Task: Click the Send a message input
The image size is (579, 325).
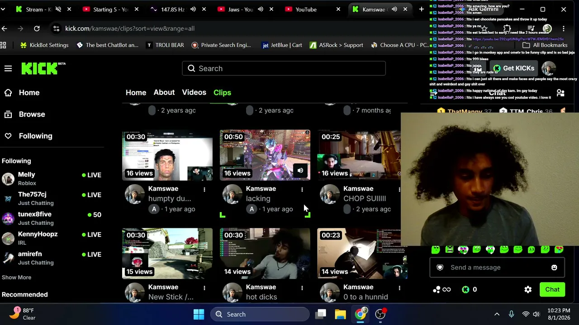Action: tap(498, 267)
